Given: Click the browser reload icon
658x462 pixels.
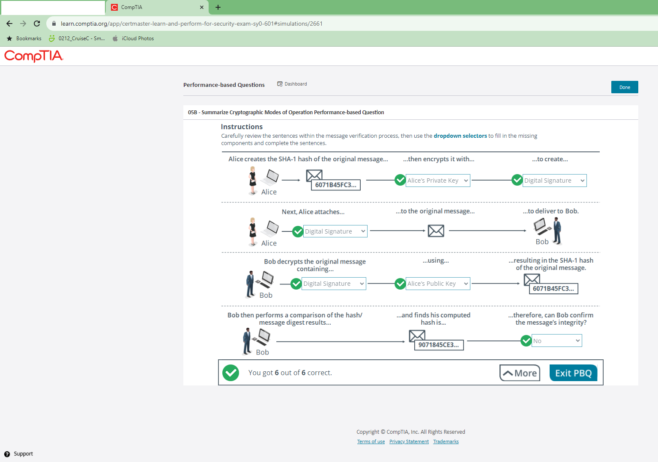Looking at the screenshot, I should 37,24.
